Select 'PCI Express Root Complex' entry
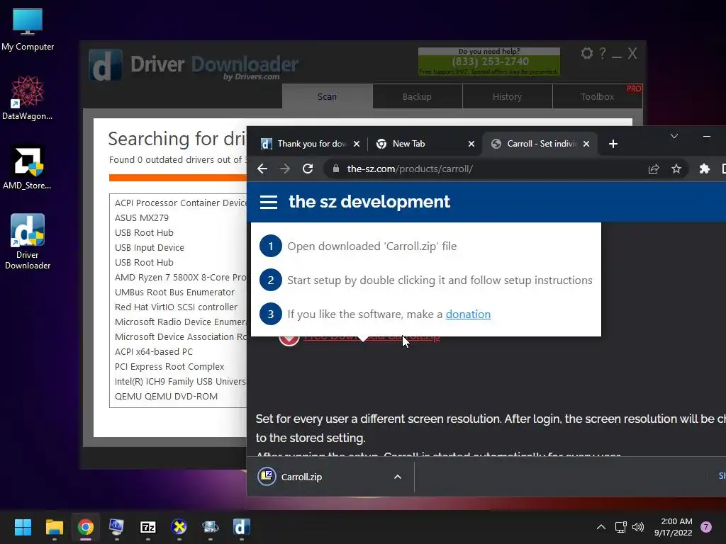The height and width of the screenshot is (544, 726). coord(169,366)
